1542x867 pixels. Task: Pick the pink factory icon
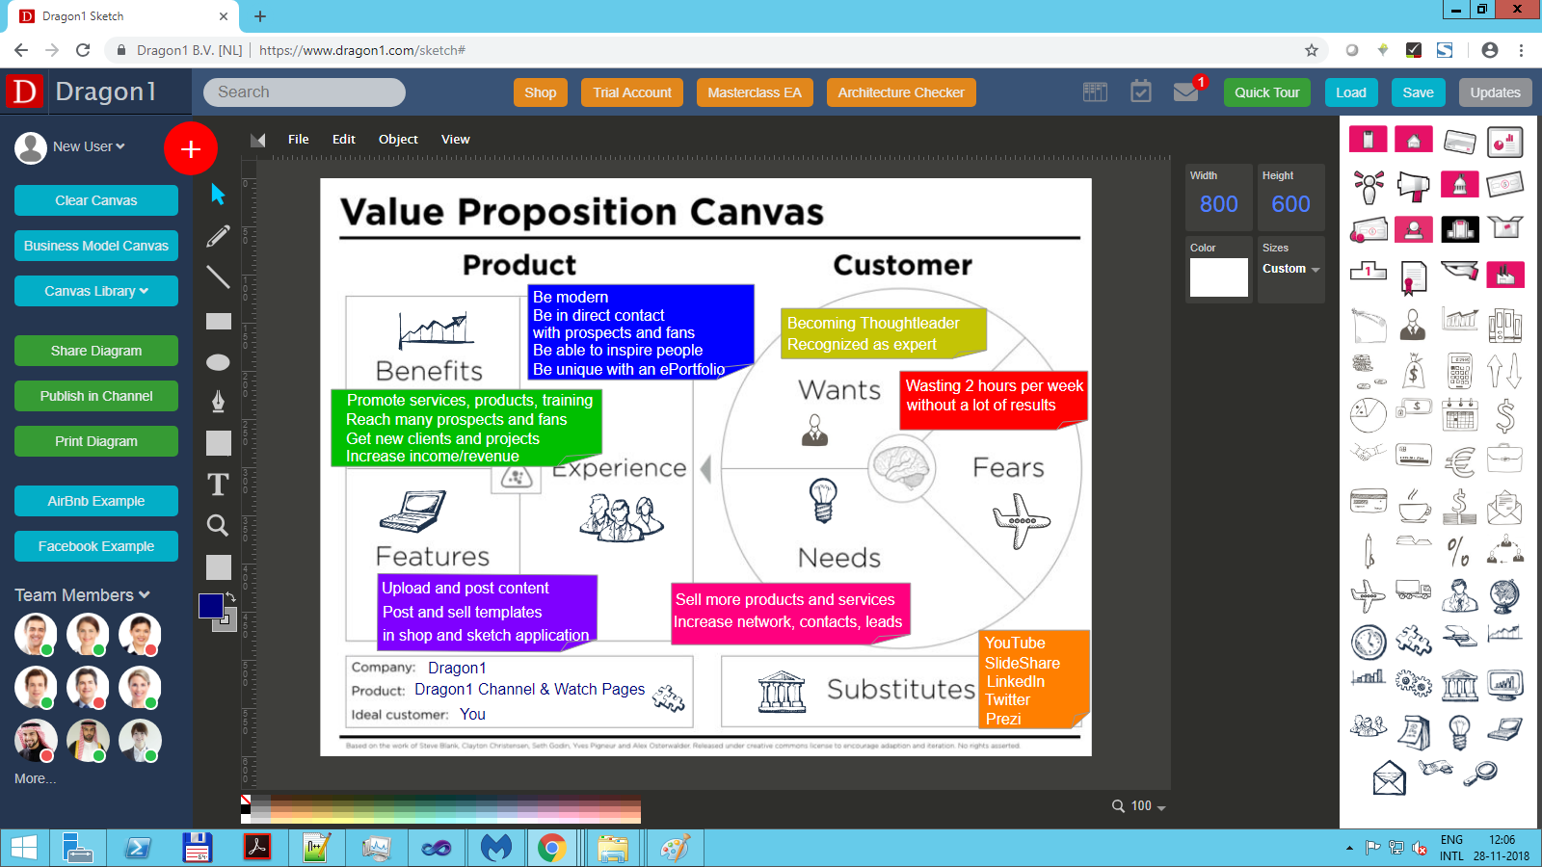(x=1505, y=275)
